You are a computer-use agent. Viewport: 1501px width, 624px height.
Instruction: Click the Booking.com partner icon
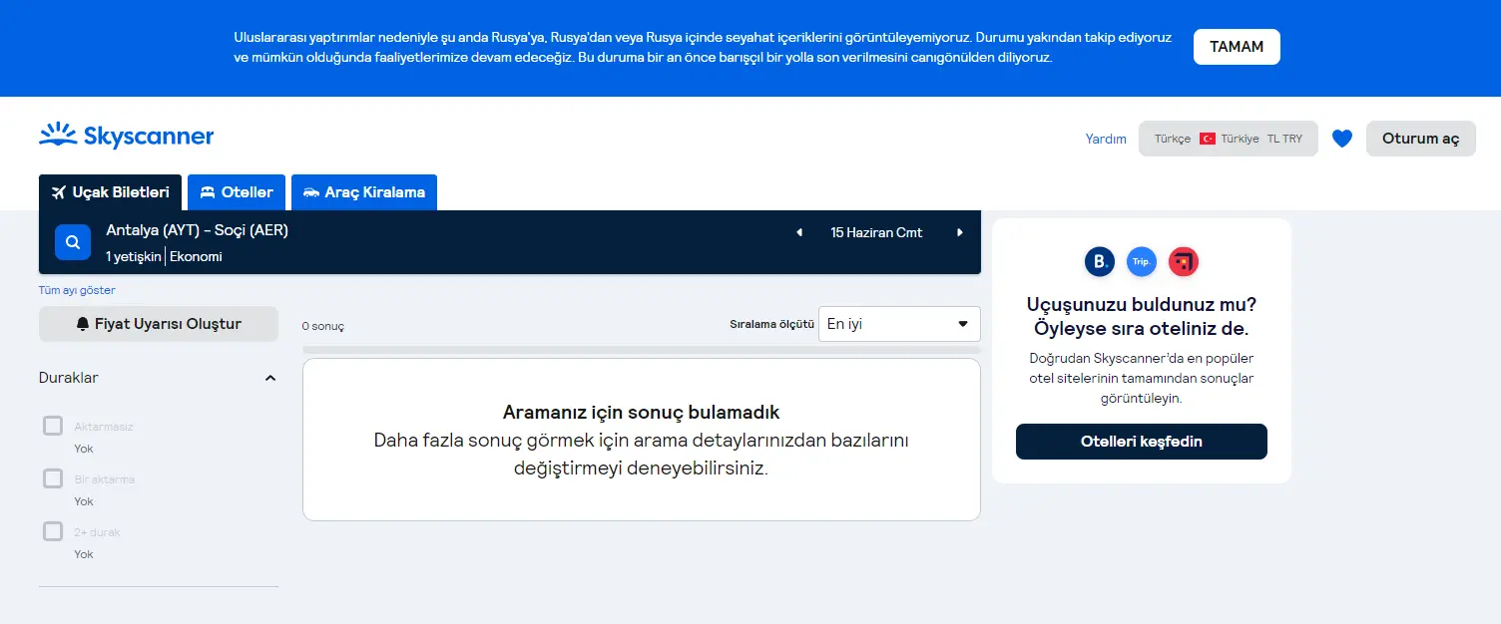[x=1100, y=262]
